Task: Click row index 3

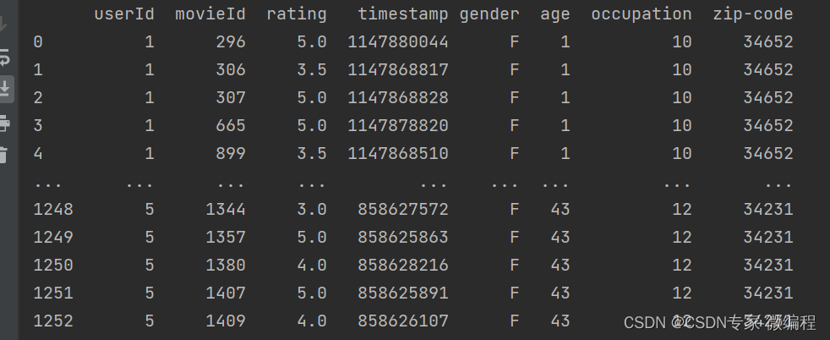Action: (x=37, y=125)
